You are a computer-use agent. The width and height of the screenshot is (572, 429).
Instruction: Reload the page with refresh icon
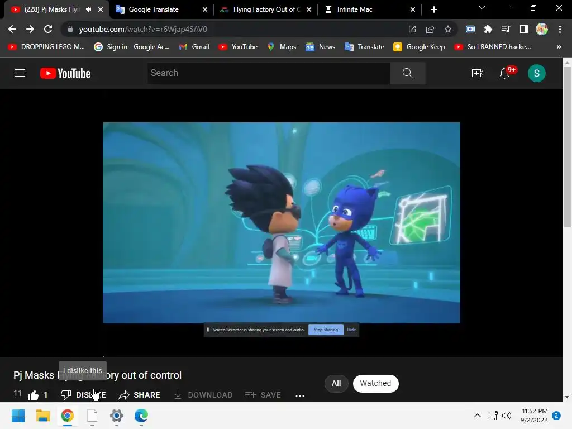point(48,29)
